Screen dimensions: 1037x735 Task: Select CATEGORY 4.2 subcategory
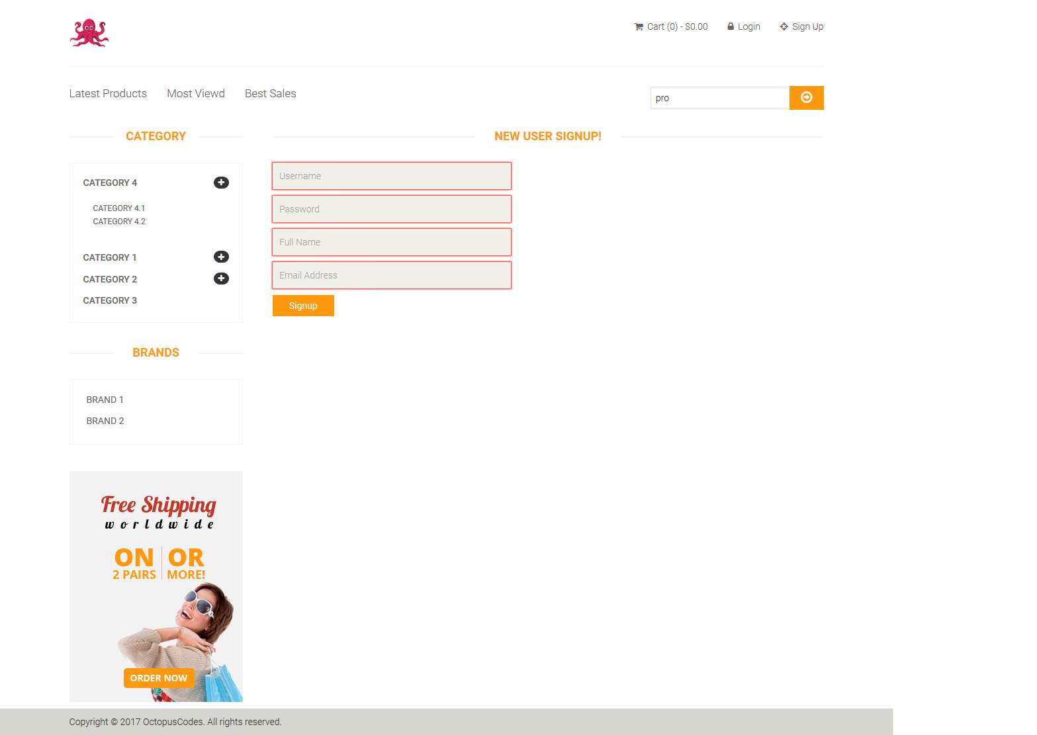coord(119,221)
